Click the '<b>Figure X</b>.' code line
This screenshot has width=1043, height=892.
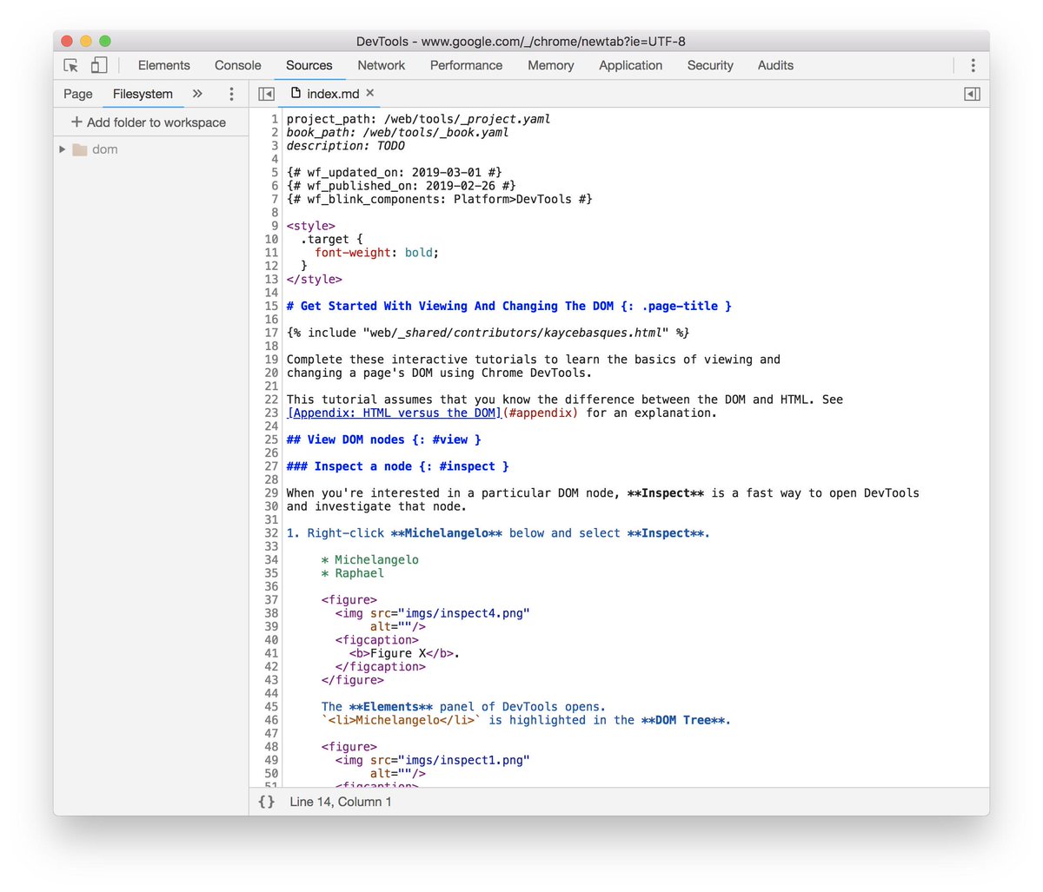405,653
